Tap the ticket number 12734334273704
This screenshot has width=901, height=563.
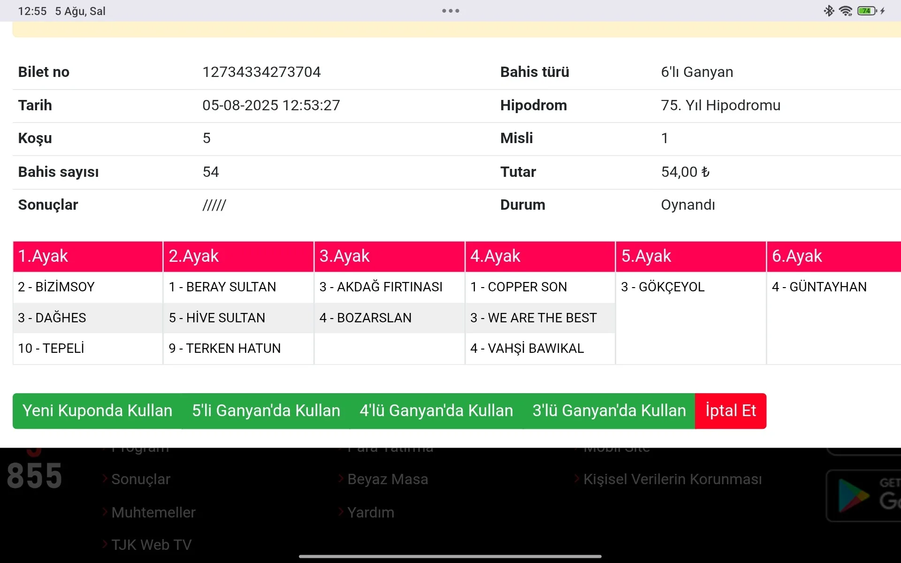click(261, 72)
